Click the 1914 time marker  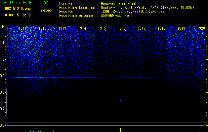82,28
